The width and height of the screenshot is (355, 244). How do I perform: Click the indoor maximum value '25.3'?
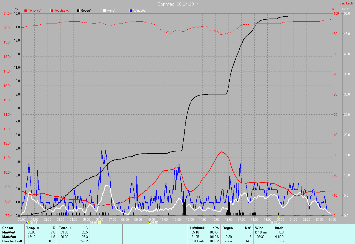[x=85, y=237]
